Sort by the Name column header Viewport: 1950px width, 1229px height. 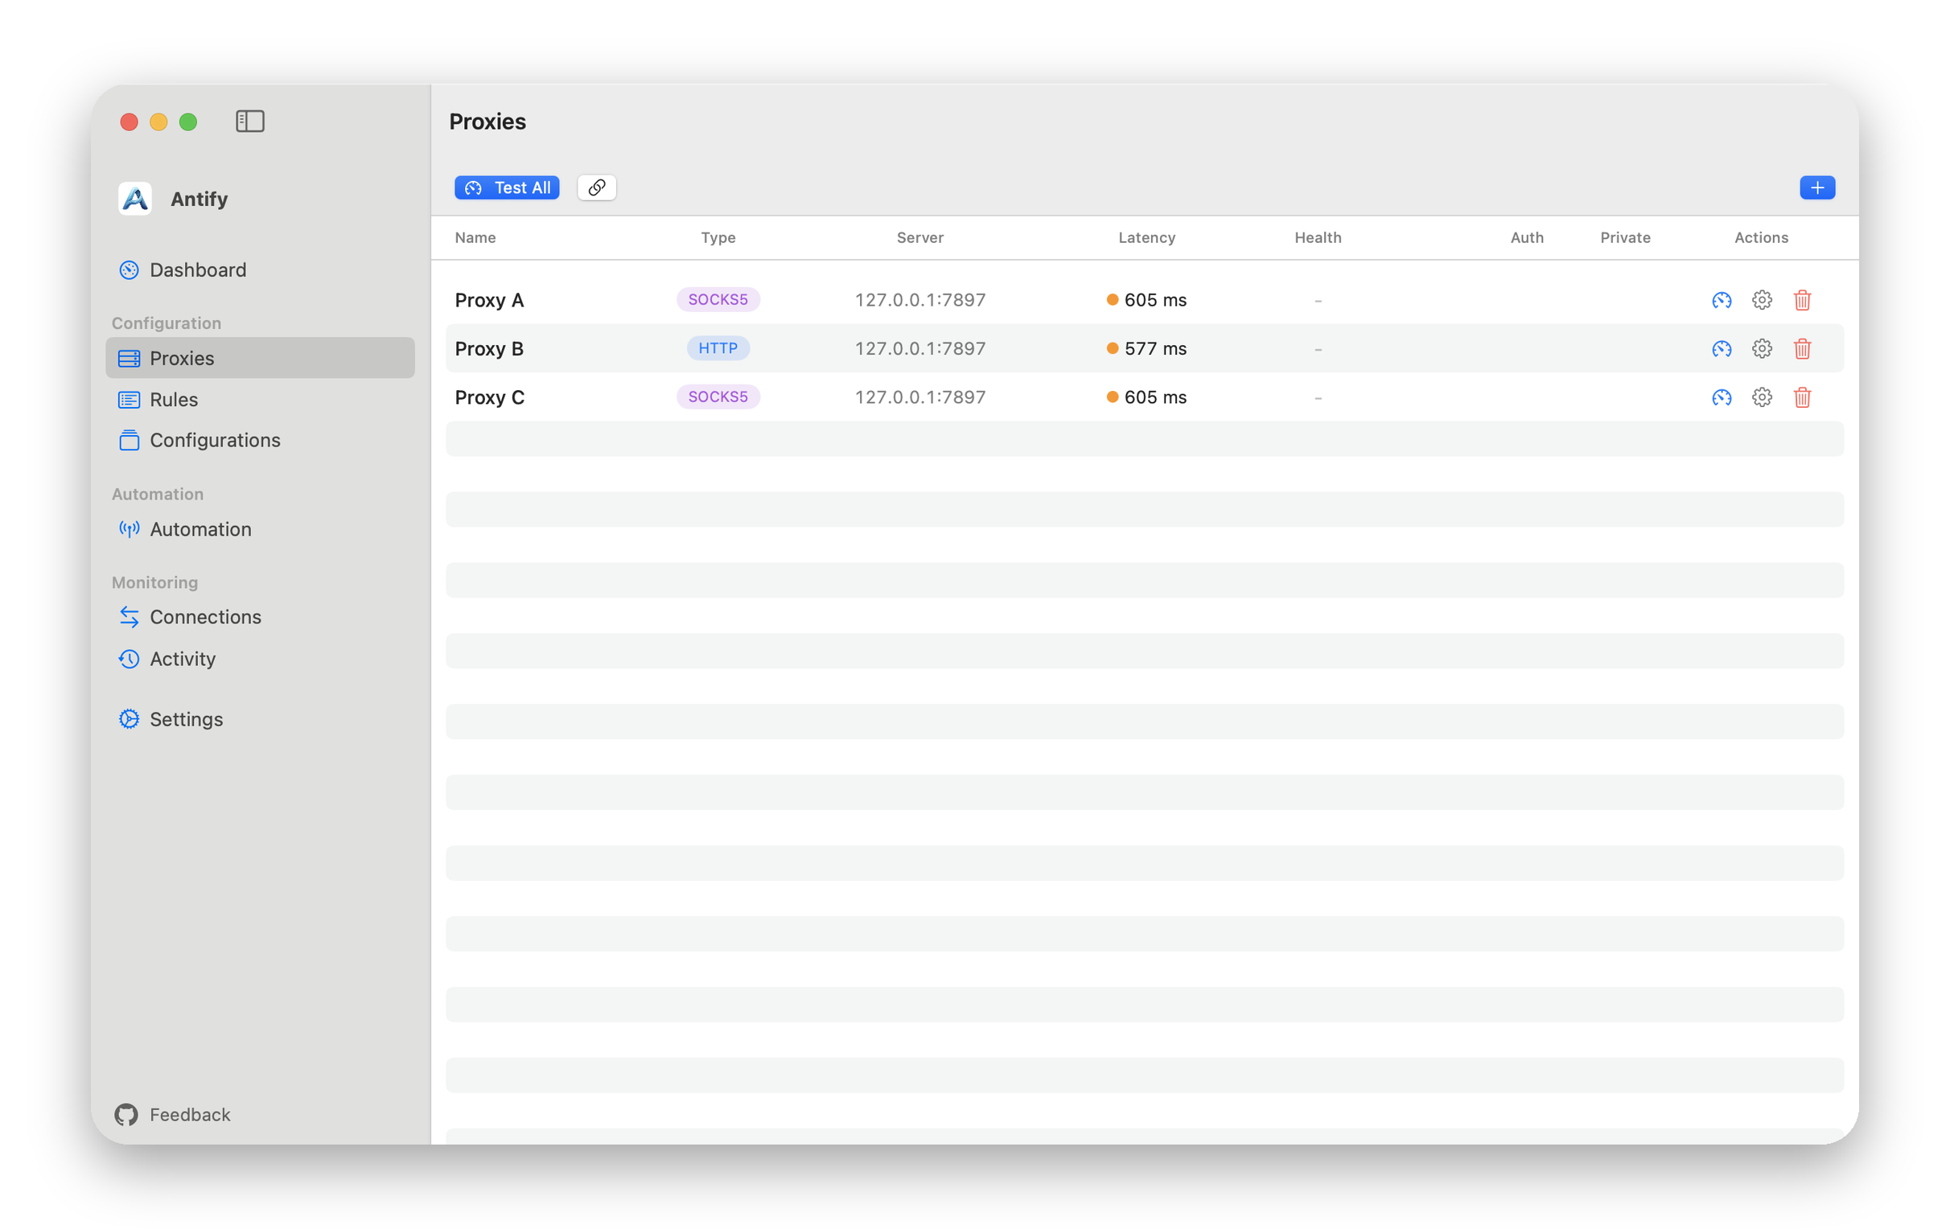[475, 237]
